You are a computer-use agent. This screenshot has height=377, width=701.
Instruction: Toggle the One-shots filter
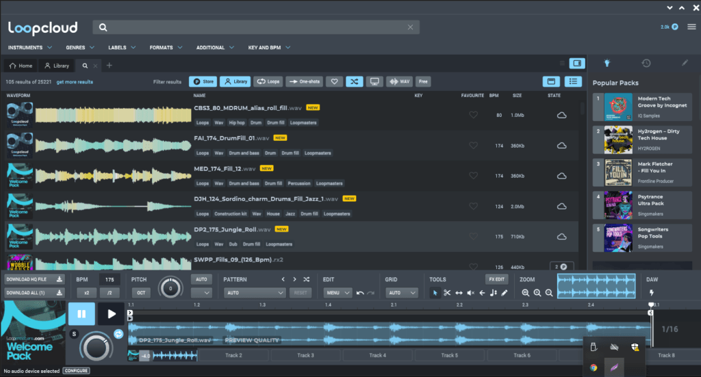[x=305, y=81]
